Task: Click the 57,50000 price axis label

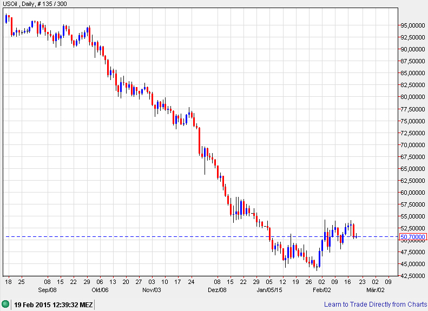Action: (413, 204)
